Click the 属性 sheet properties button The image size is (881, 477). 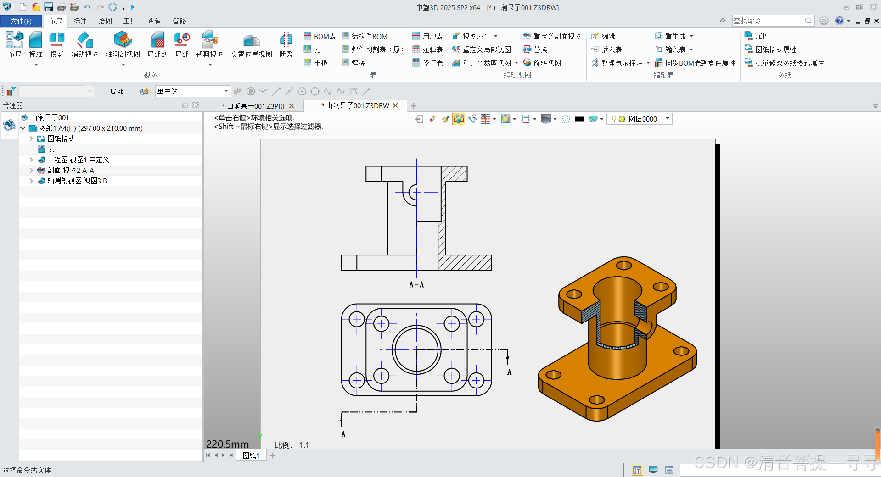point(757,36)
